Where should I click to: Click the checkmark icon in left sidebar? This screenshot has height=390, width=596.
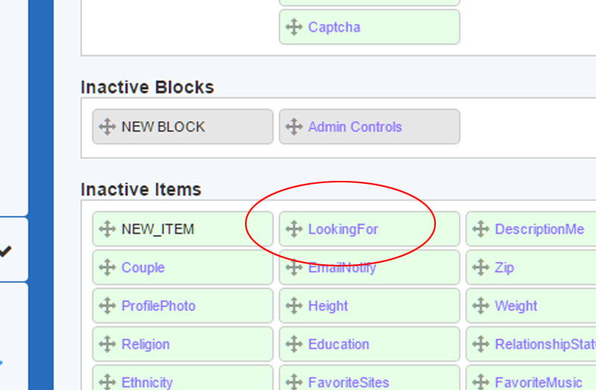5,252
